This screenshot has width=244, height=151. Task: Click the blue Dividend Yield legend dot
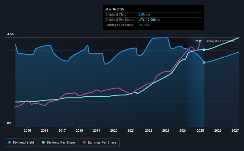pyautogui.click(x=10, y=142)
